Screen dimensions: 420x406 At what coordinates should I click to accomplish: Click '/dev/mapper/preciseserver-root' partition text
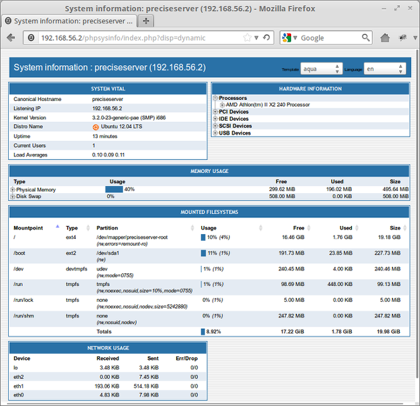tap(132, 237)
